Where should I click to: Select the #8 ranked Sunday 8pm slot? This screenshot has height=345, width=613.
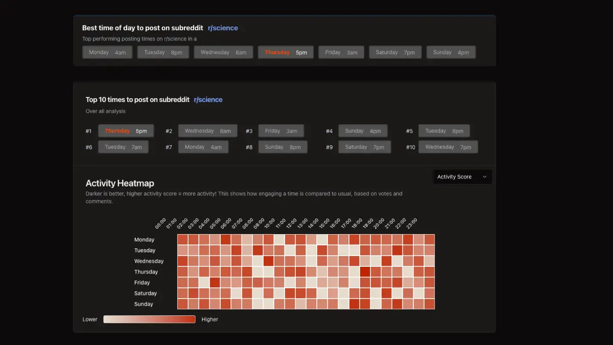click(x=282, y=147)
